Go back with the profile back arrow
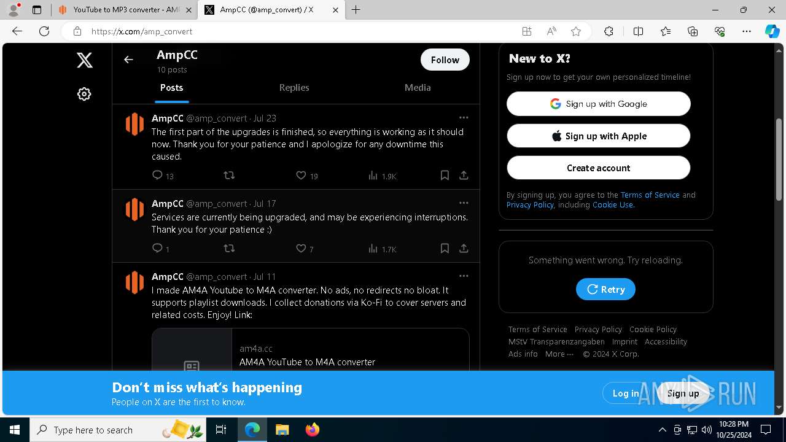786x442 pixels. pyautogui.click(x=128, y=60)
